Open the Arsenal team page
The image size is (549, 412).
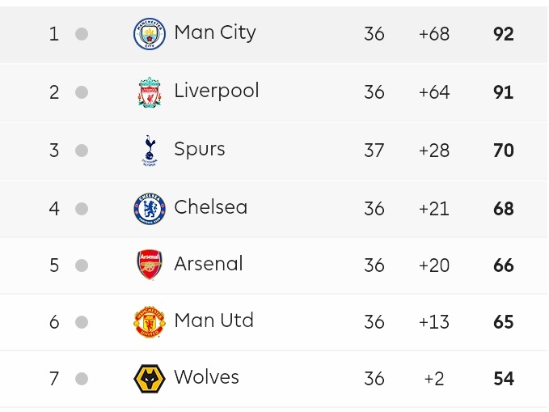pyautogui.click(x=208, y=264)
